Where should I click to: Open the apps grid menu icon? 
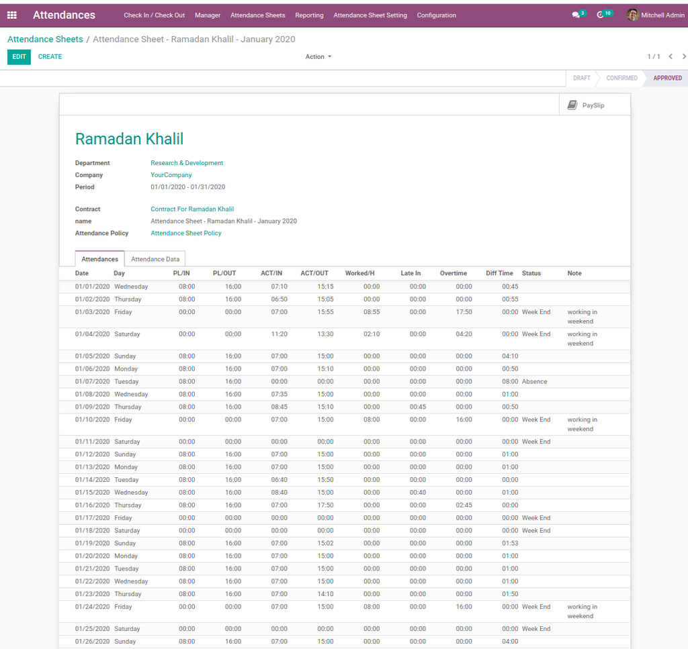[x=11, y=15]
